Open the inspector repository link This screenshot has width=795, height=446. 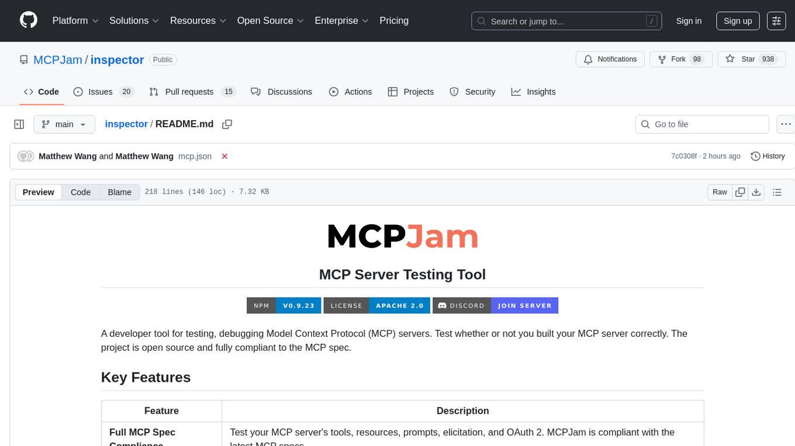pyautogui.click(x=117, y=60)
